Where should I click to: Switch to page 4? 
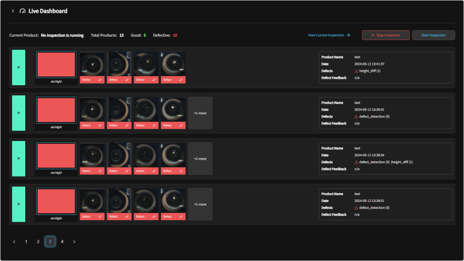point(62,241)
